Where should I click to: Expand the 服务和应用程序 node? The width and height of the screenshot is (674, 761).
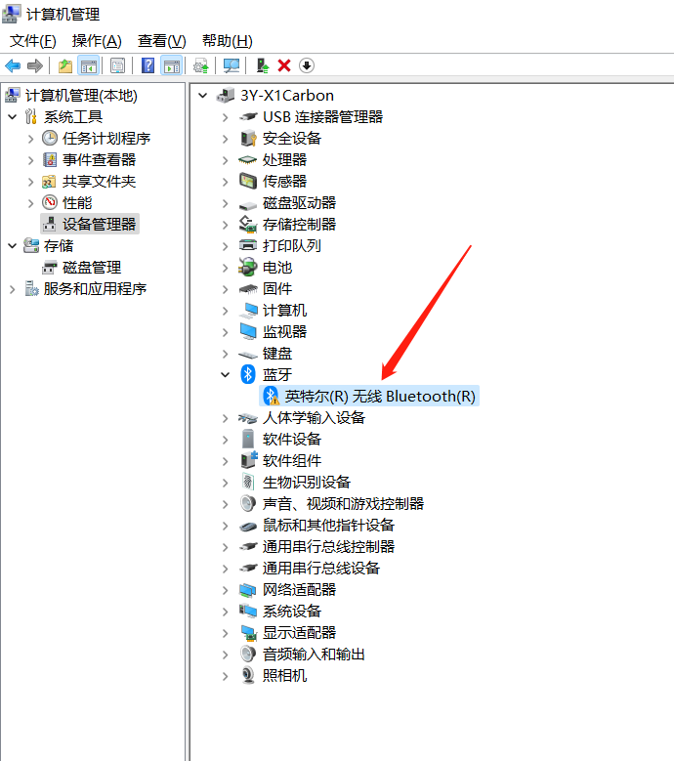[13, 289]
